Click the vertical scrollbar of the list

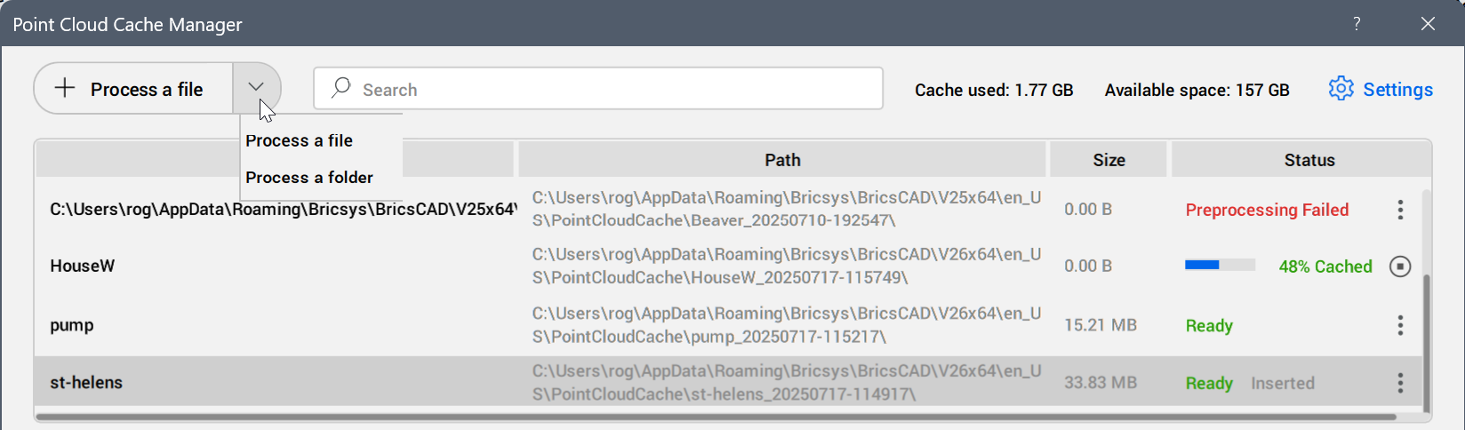[1427, 338]
